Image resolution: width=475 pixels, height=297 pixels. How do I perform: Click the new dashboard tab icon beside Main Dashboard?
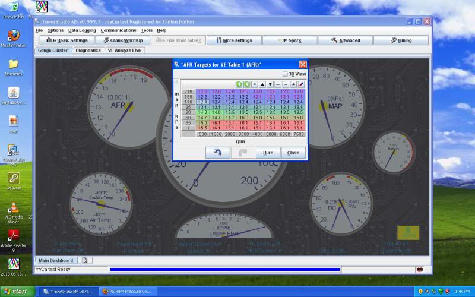pyautogui.click(x=85, y=260)
